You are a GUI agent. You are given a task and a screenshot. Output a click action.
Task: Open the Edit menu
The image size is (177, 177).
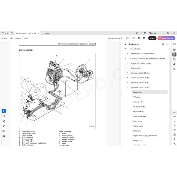pyautogui.click(x=11, y=38)
